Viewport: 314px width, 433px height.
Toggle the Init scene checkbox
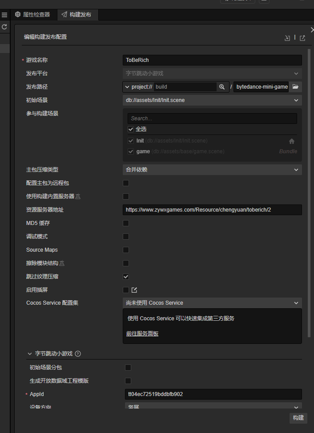pyautogui.click(x=131, y=141)
